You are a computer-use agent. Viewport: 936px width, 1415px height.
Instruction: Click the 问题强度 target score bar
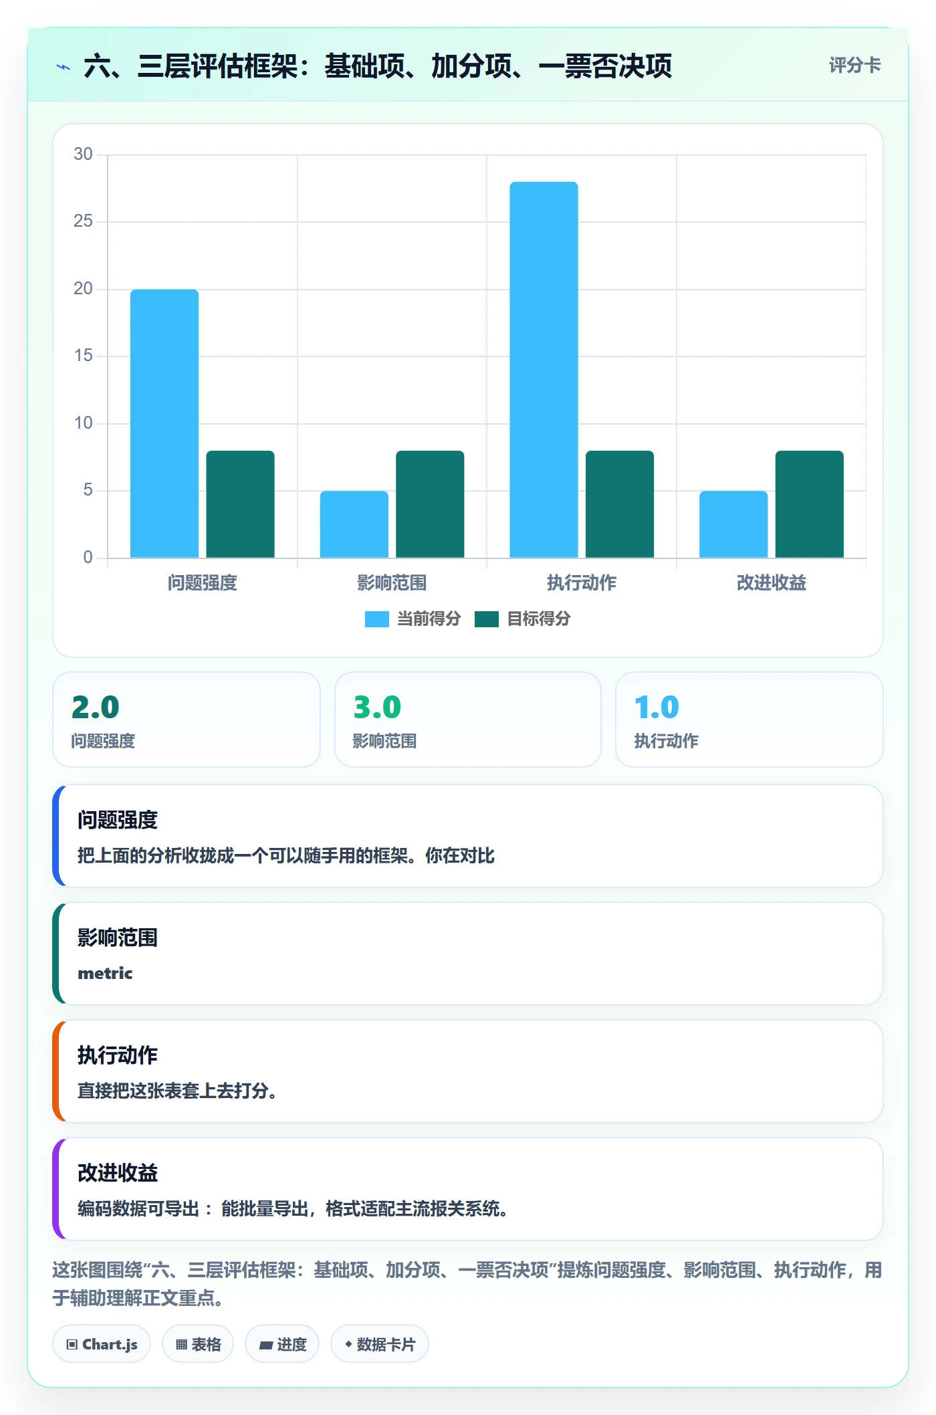[x=240, y=504]
